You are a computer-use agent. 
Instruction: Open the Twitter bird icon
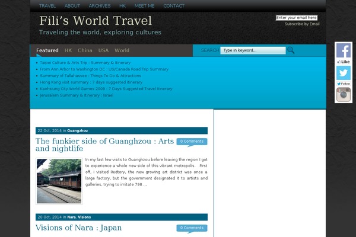pos(344,73)
